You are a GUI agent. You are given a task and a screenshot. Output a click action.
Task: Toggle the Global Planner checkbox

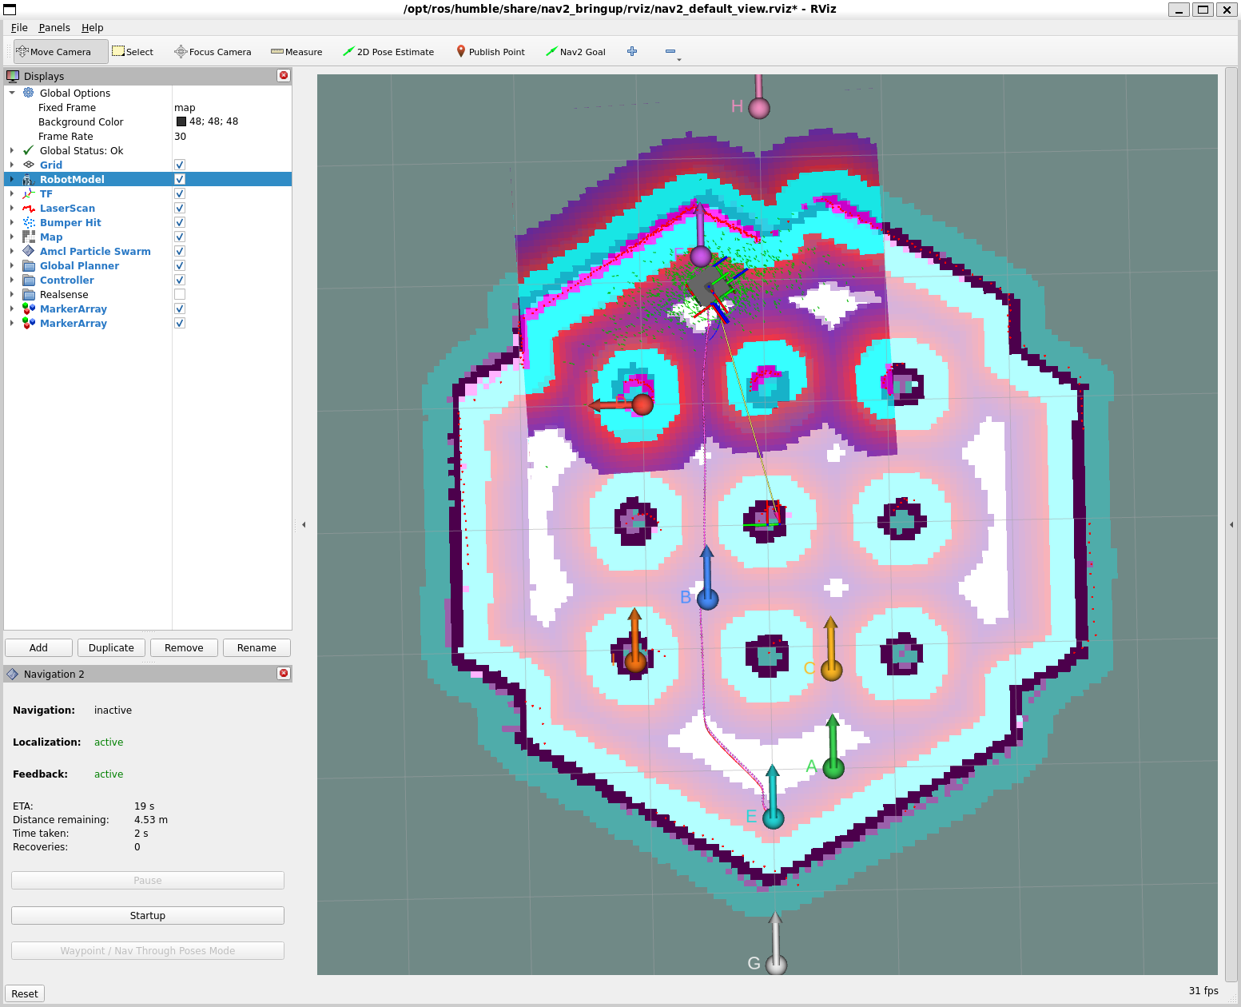click(180, 265)
